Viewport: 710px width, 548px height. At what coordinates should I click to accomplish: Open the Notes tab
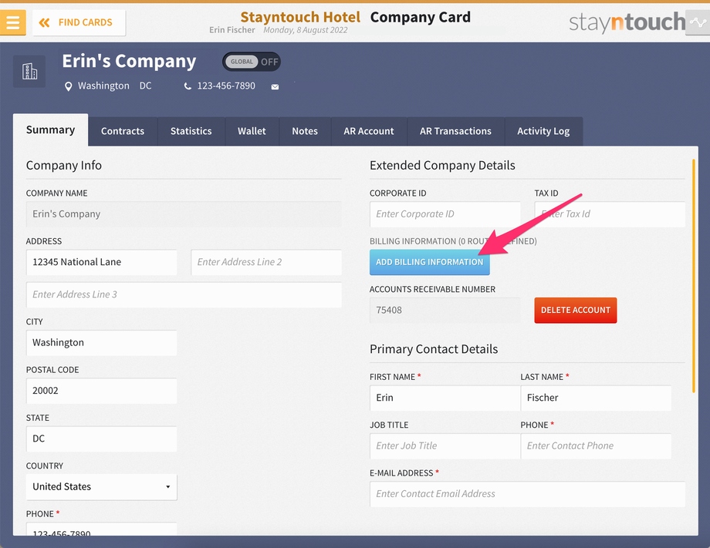click(305, 131)
